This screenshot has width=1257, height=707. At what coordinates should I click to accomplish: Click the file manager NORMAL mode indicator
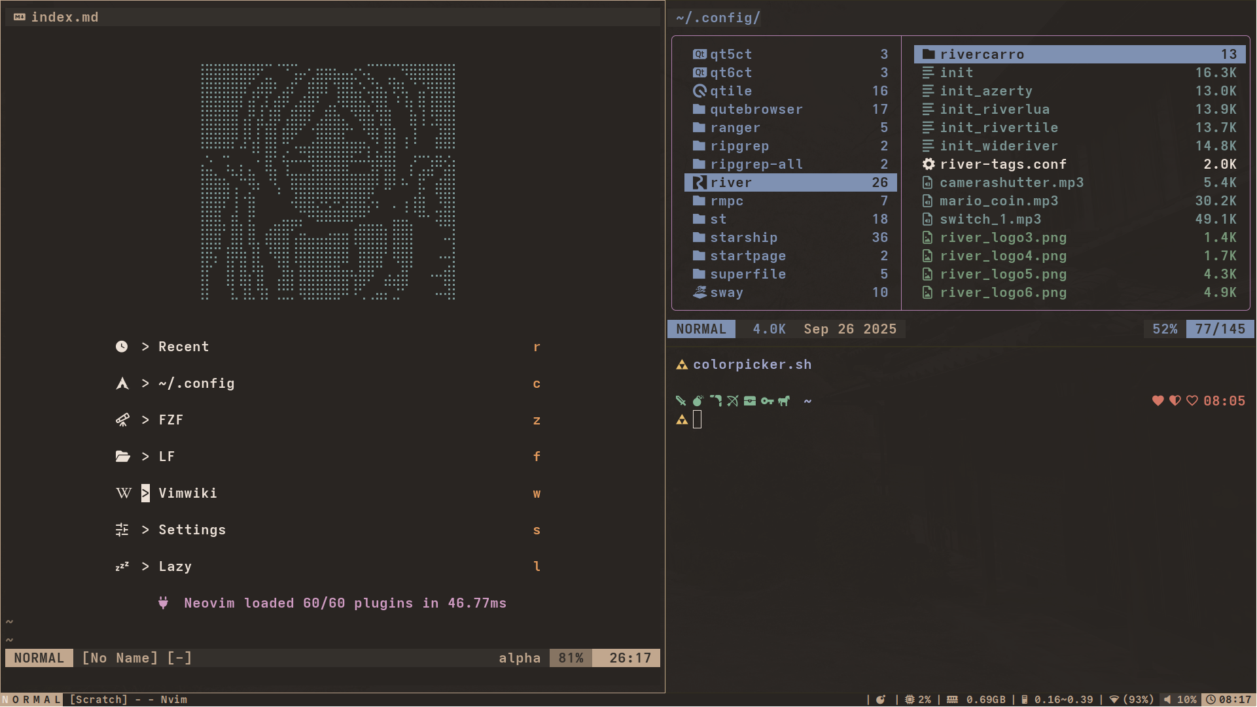coord(701,329)
